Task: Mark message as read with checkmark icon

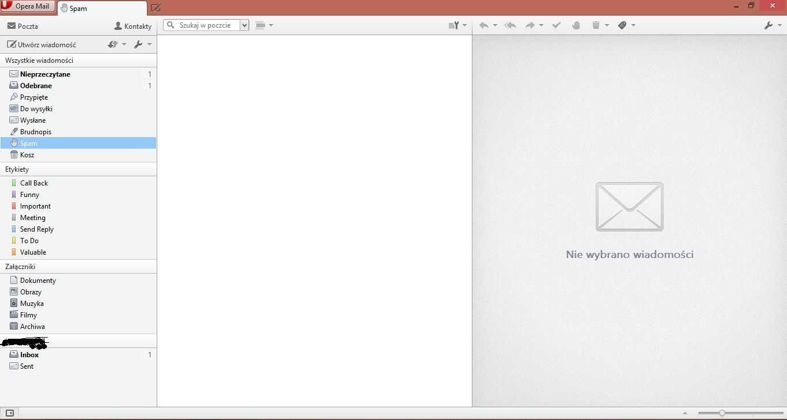Action: 556,25
